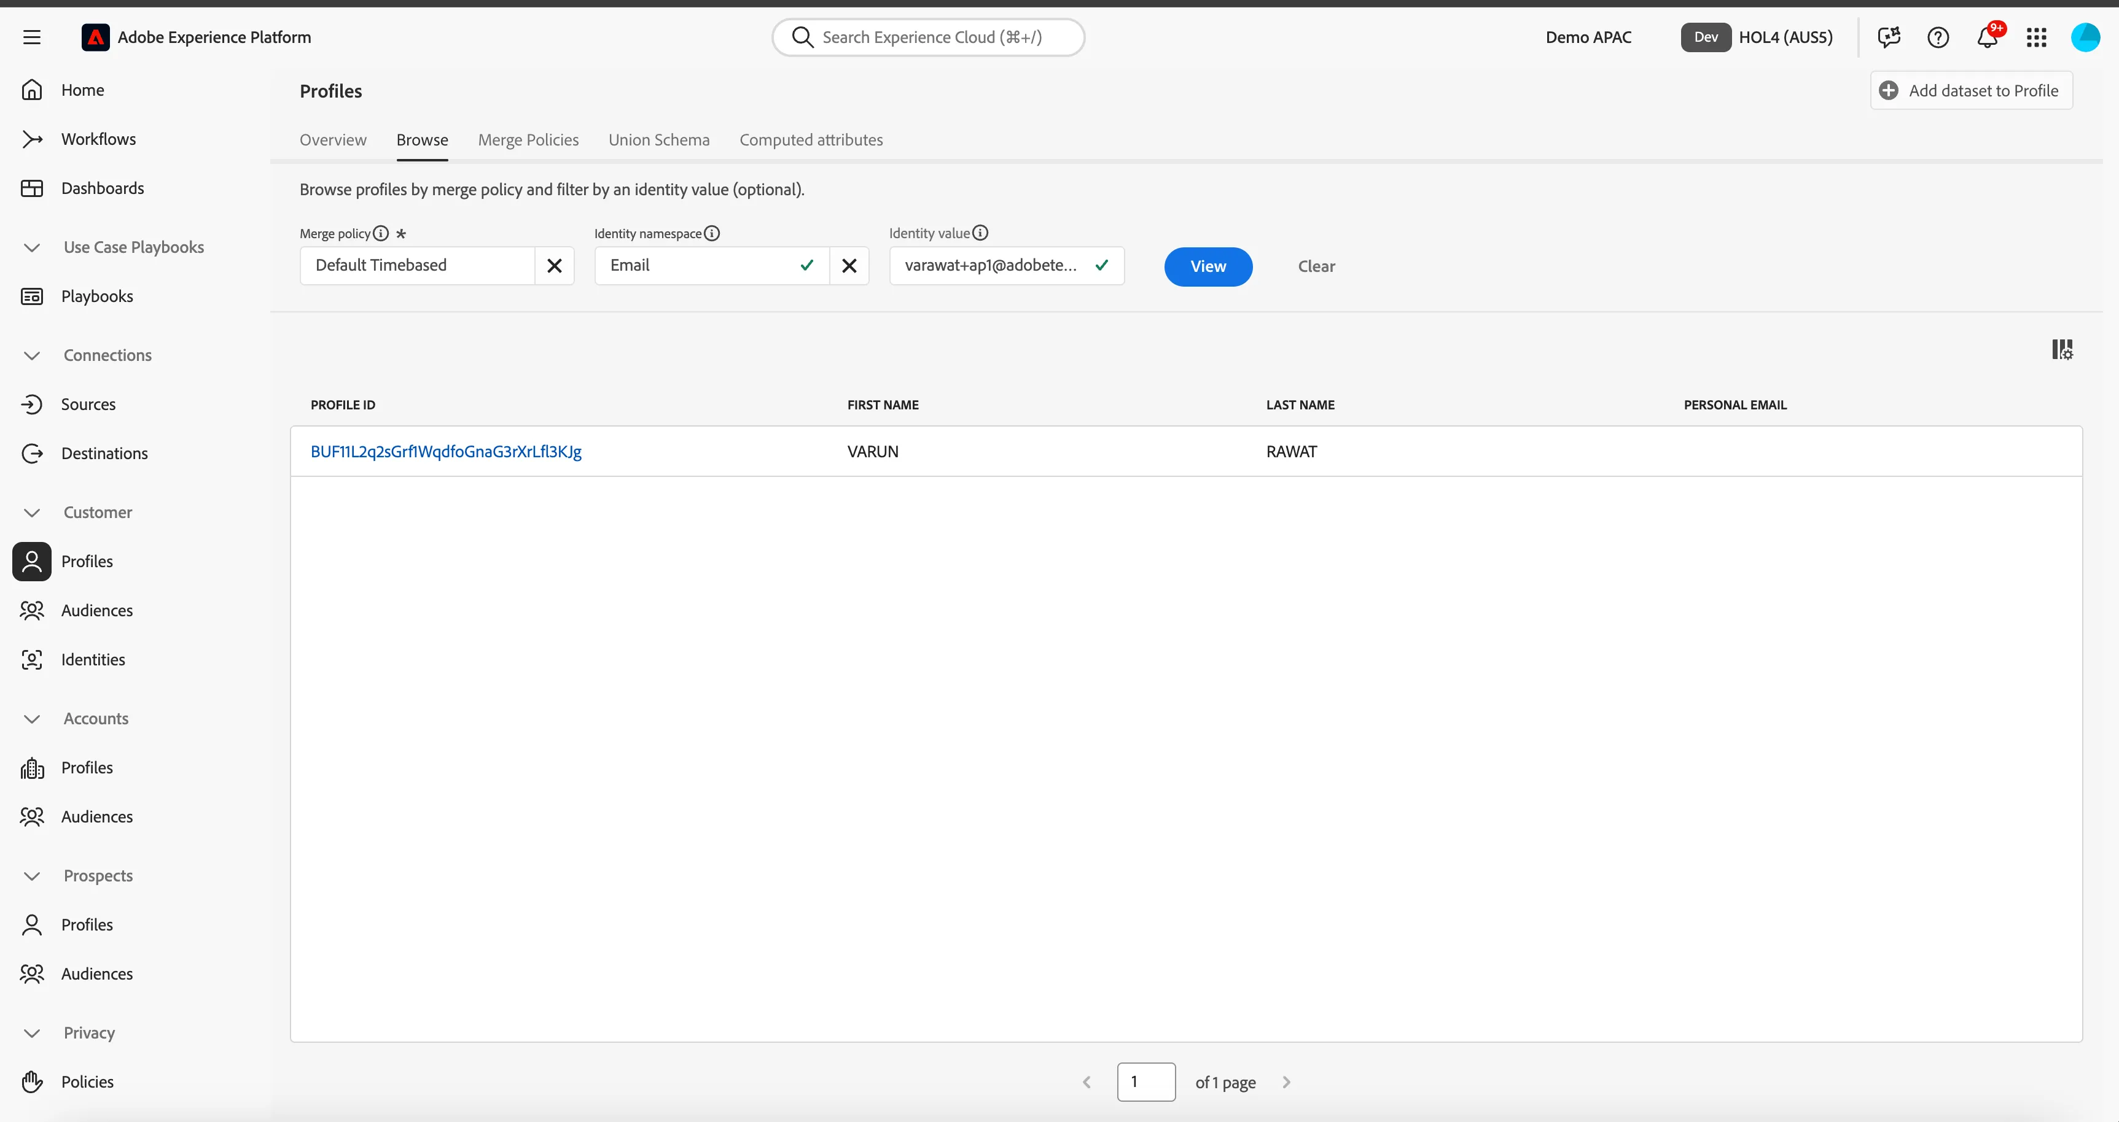Switch to the Overview tab
Screen dimensions: 2119x1122
point(333,140)
